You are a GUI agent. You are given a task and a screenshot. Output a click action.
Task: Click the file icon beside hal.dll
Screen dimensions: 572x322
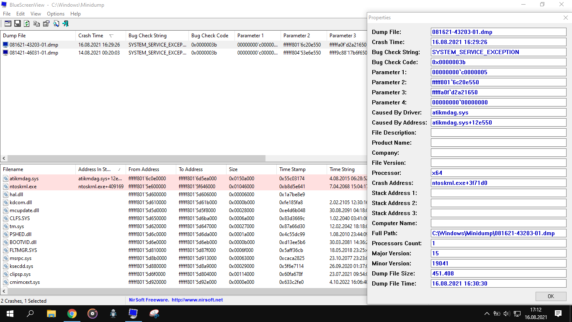click(x=5, y=195)
